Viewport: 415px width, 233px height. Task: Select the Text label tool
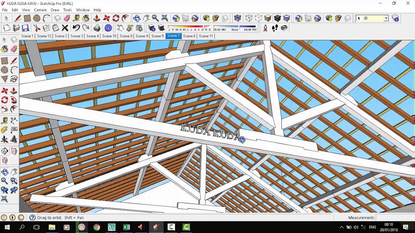[14, 130]
